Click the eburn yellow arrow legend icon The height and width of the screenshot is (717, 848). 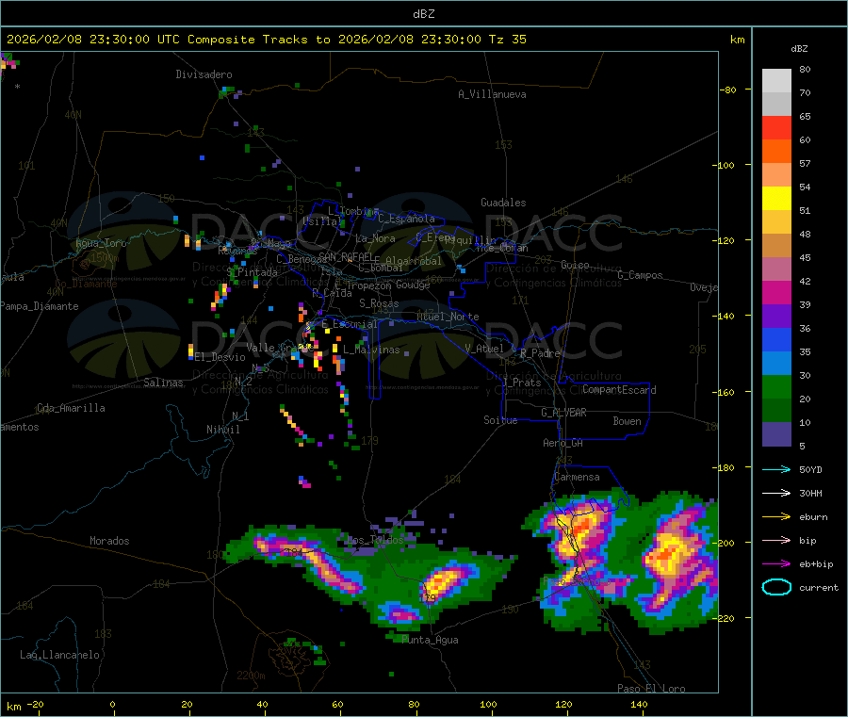pyautogui.click(x=776, y=517)
